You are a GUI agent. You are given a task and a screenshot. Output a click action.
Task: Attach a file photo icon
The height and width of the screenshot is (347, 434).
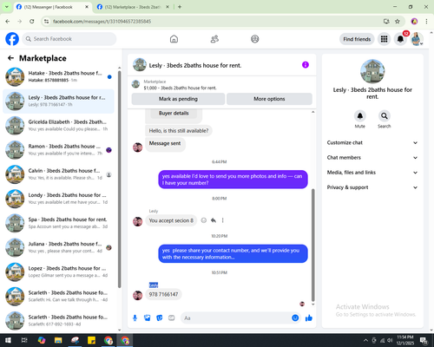148,318
